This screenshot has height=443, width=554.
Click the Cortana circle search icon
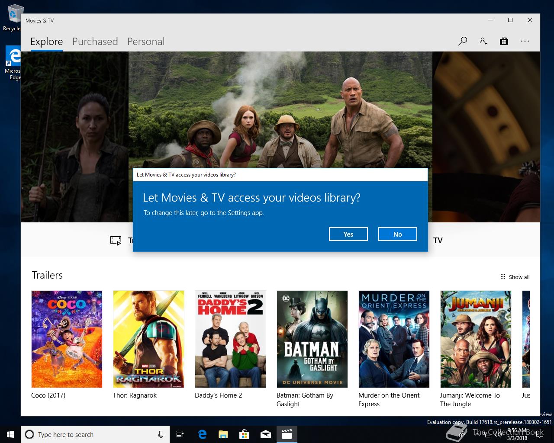coord(29,434)
